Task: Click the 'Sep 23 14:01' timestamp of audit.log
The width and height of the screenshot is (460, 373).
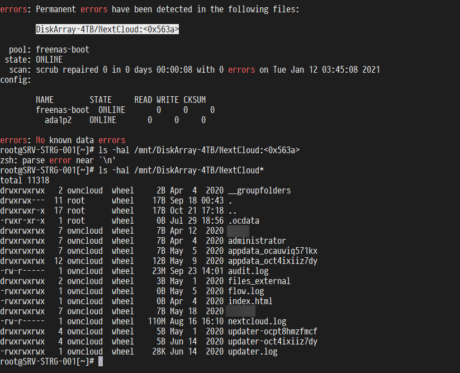Action: tap(197, 271)
